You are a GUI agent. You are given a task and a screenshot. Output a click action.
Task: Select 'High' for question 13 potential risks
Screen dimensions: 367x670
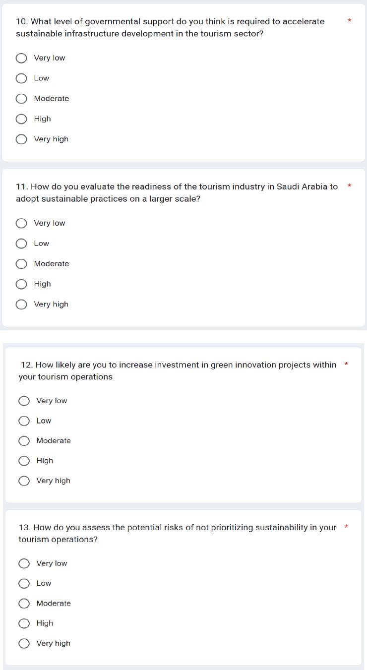pos(24,623)
